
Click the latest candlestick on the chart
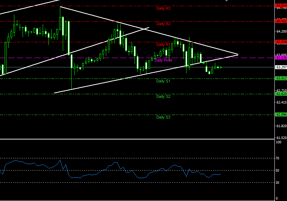[x=221, y=67]
